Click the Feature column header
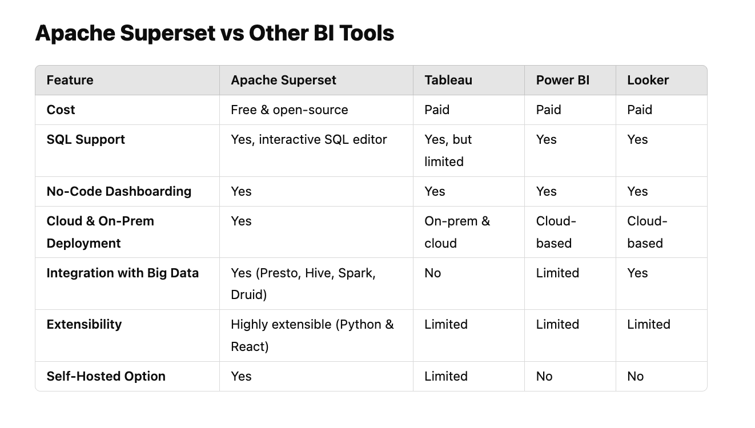755x428 pixels. pyautogui.click(x=70, y=80)
